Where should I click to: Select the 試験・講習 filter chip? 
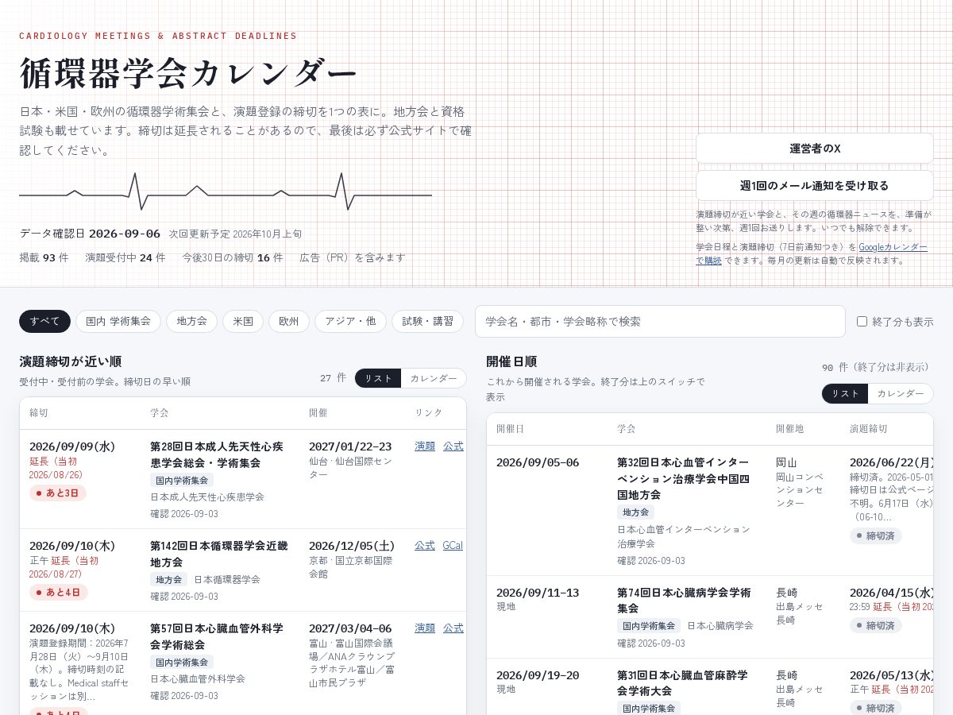pyautogui.click(x=427, y=321)
